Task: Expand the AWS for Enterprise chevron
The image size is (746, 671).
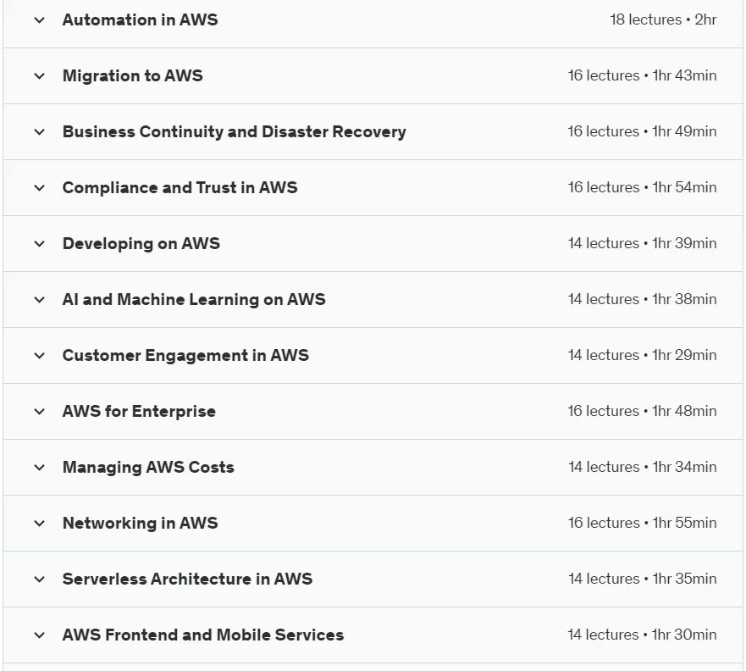Action: click(40, 412)
